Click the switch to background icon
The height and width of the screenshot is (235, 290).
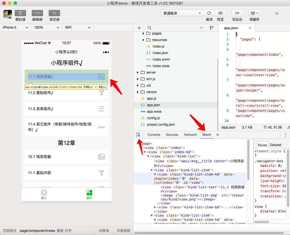tap(237, 13)
